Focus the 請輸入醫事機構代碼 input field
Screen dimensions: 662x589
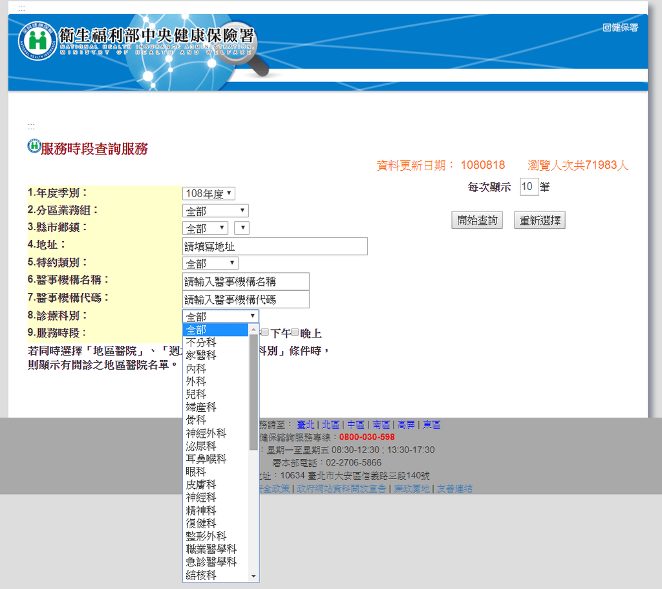(246, 299)
